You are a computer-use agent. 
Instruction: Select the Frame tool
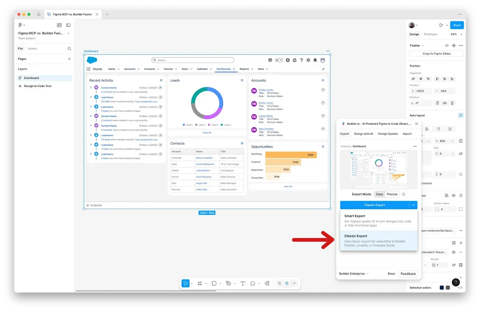click(200, 283)
